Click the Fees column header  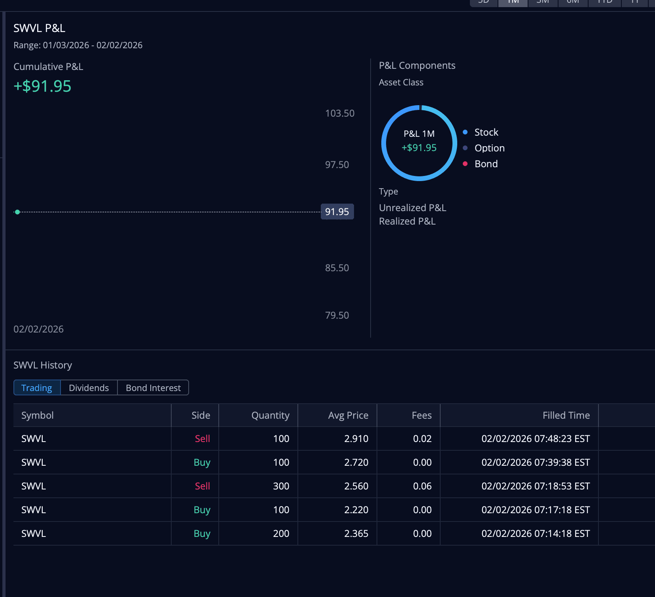coord(421,415)
